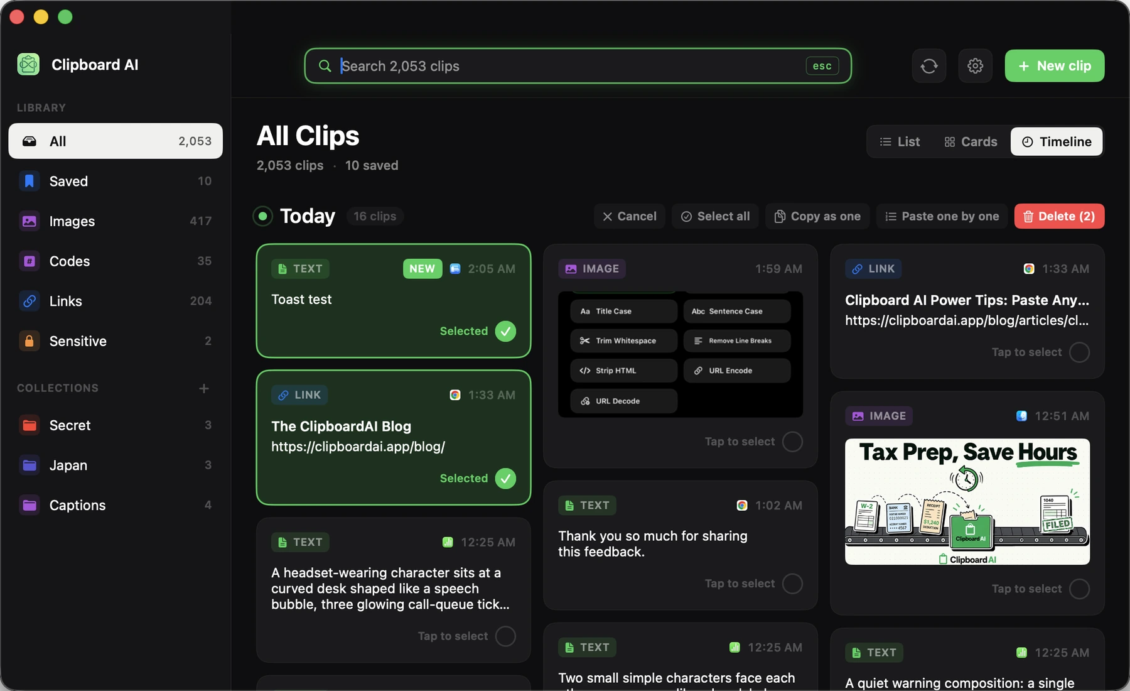The height and width of the screenshot is (691, 1130).
Task: Click the Japan collection folder icon
Action: tap(29, 465)
